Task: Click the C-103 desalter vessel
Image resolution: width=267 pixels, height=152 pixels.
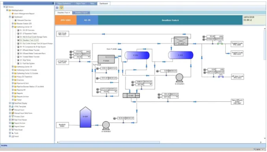Action: point(181,55)
